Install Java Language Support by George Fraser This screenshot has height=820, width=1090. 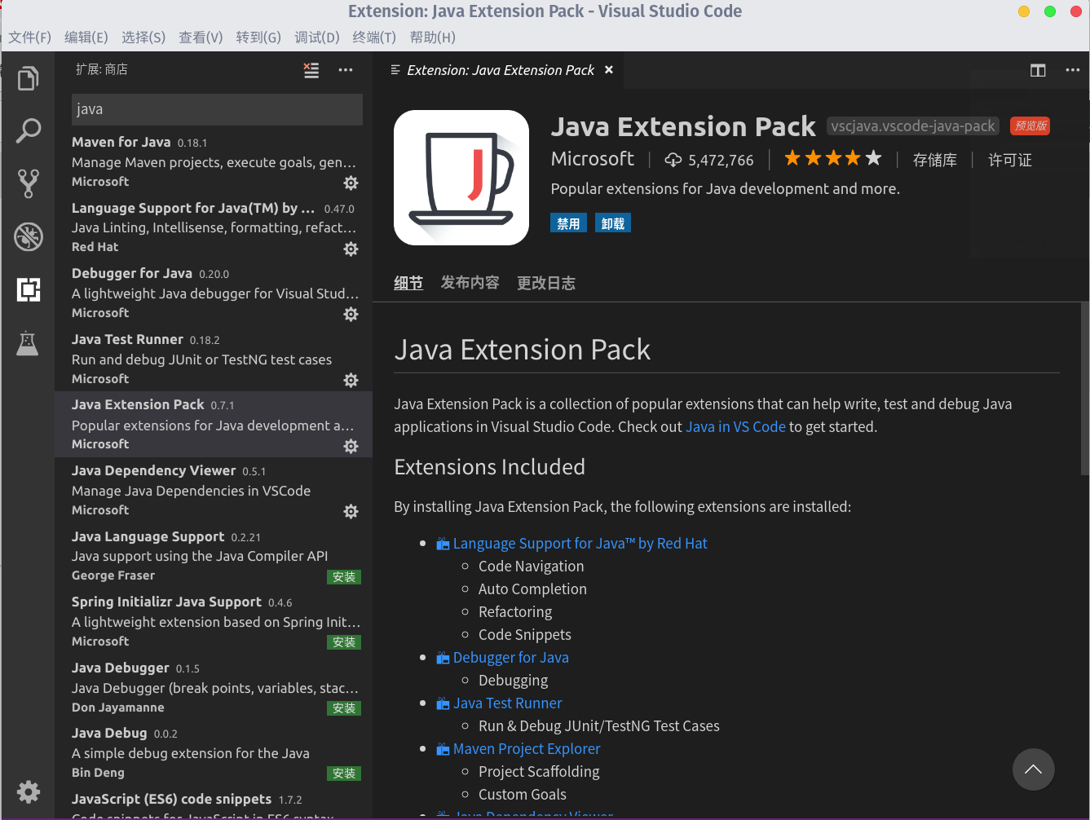(344, 577)
